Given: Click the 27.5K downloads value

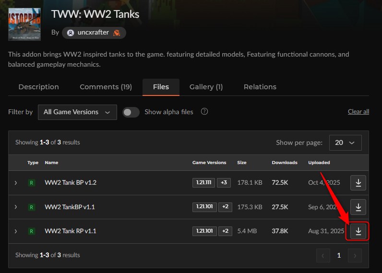Looking at the screenshot, I should [280, 207].
